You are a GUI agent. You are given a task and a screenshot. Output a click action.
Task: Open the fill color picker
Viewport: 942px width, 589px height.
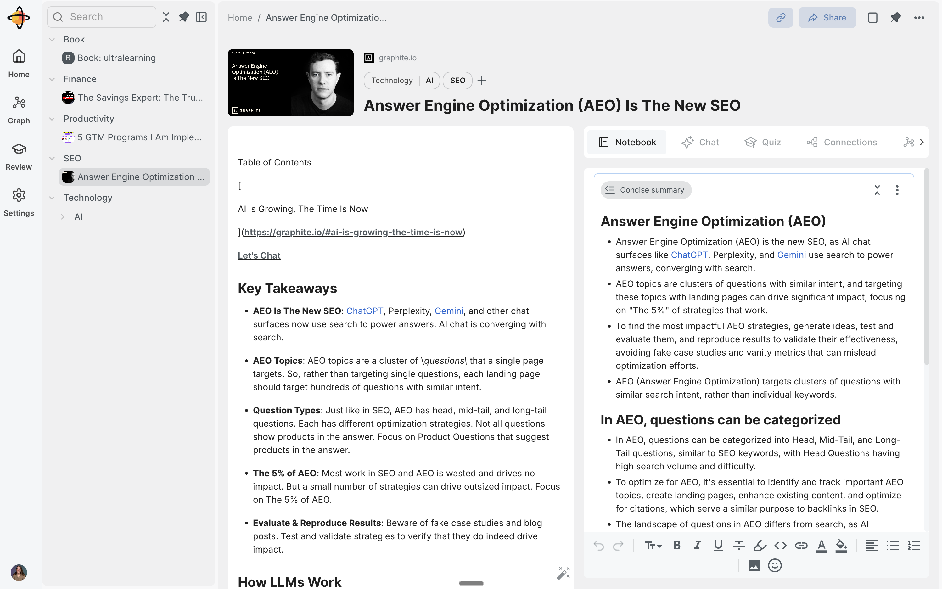842,546
